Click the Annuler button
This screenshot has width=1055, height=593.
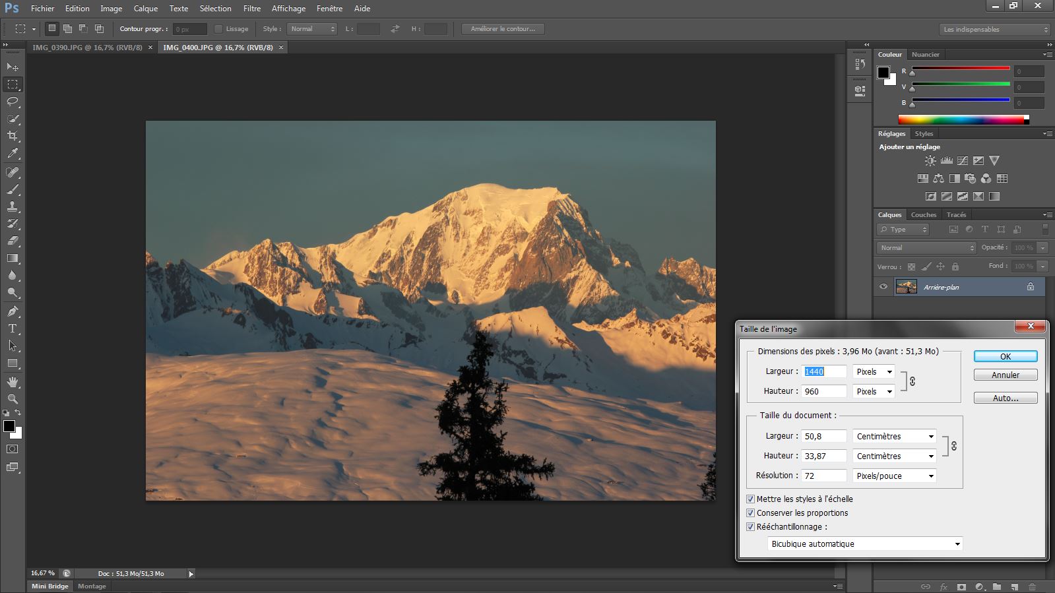point(1005,375)
